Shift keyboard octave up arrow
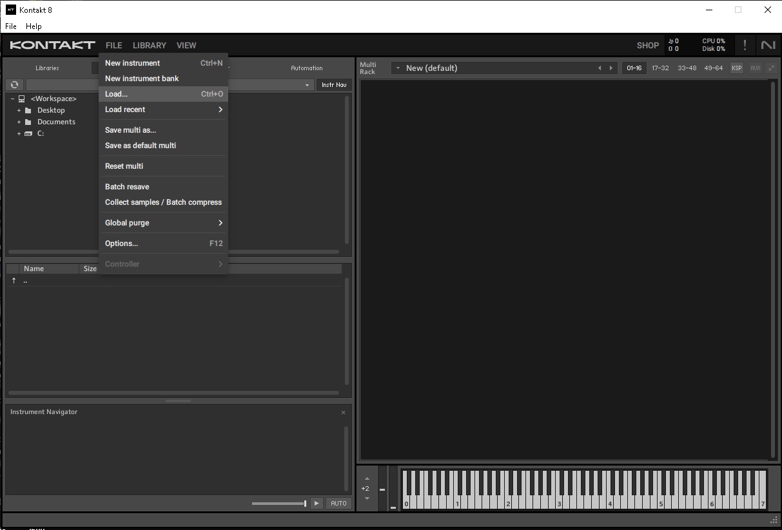782x530 pixels. (367, 478)
